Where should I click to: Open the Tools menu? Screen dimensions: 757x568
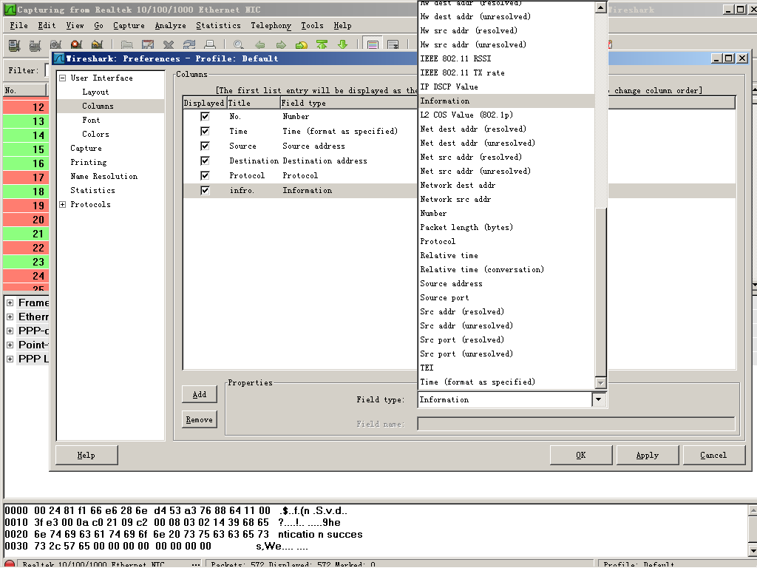click(313, 26)
